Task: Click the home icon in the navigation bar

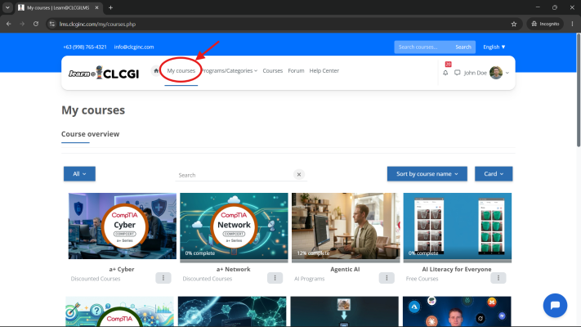Action: pyautogui.click(x=156, y=70)
